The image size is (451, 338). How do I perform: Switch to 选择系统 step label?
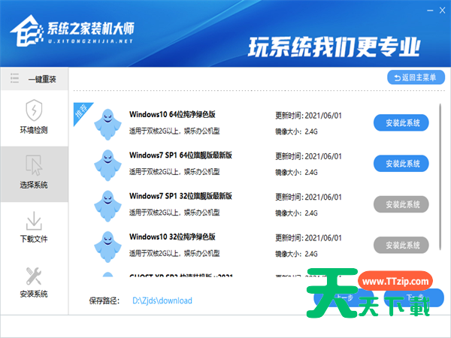click(34, 185)
